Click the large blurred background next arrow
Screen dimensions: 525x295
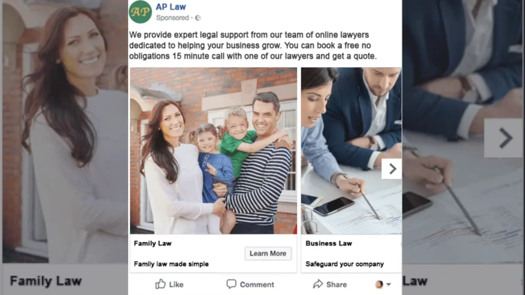pos(505,138)
